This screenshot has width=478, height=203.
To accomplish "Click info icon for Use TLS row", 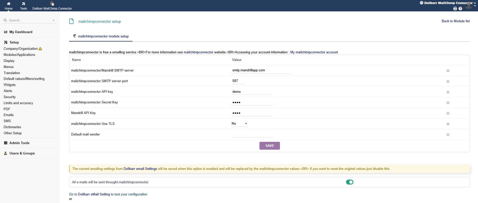I will pyautogui.click(x=448, y=124).
